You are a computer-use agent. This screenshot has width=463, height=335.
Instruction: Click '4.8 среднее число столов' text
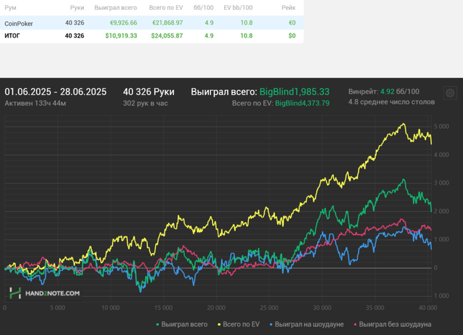[x=392, y=102]
